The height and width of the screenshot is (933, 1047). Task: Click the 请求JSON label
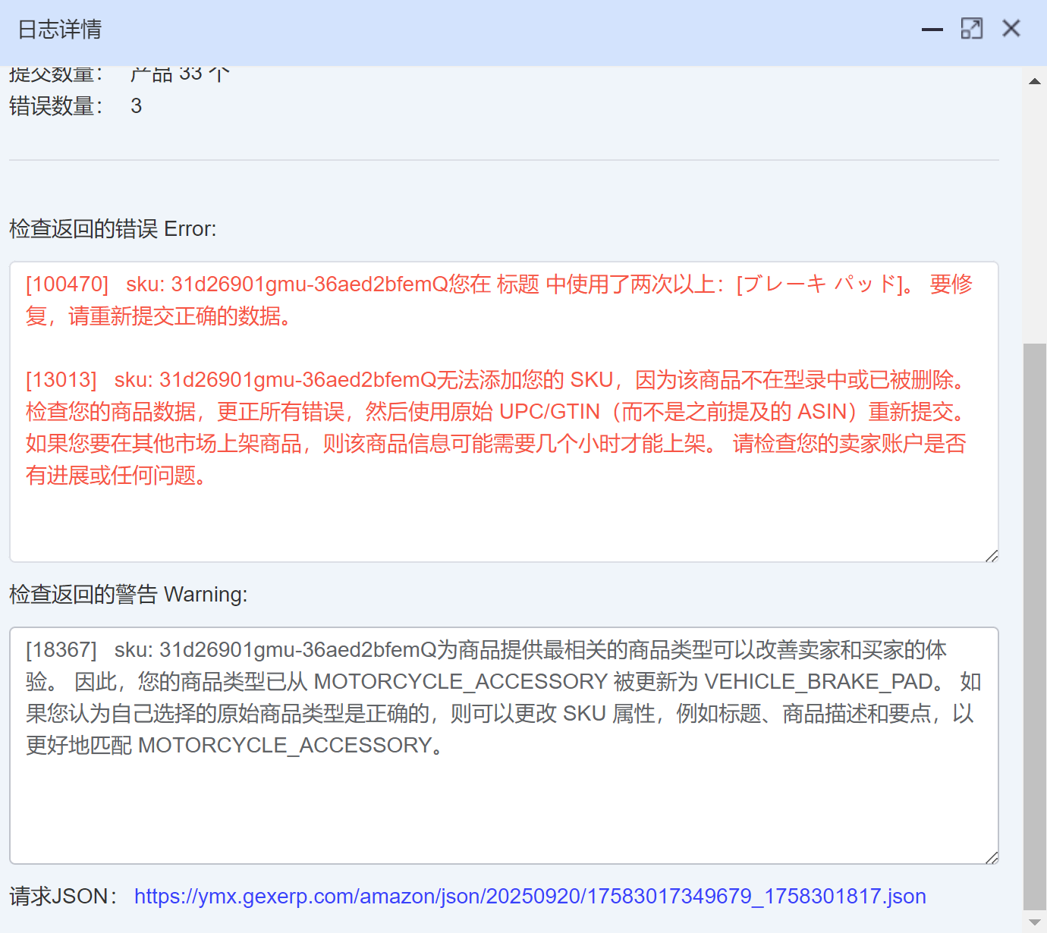tap(63, 897)
